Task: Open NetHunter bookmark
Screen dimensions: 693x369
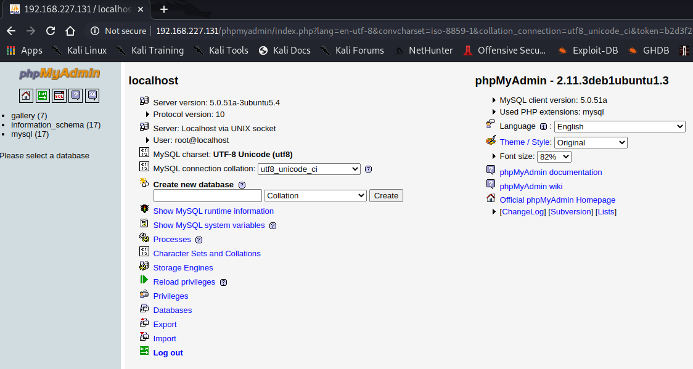Action: tap(424, 51)
